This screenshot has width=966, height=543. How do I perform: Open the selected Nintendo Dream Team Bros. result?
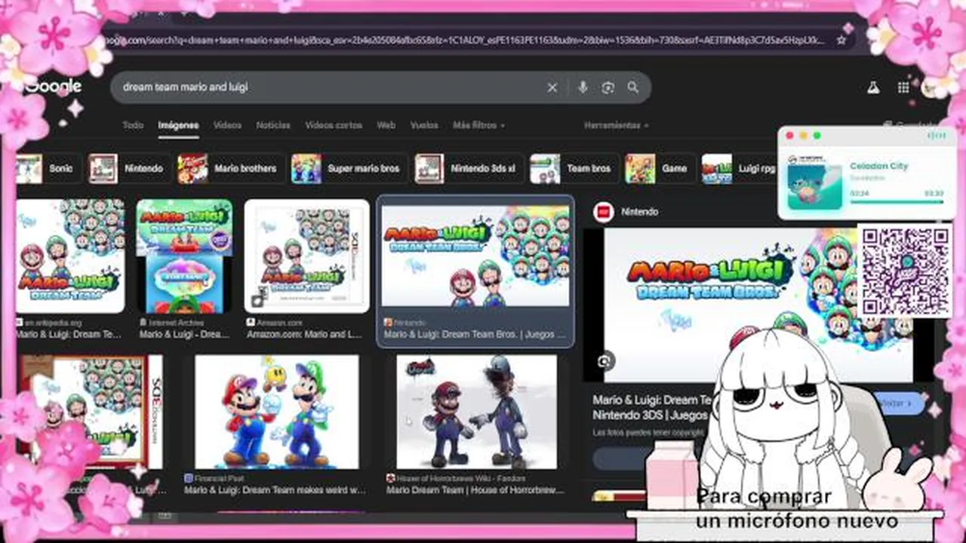tap(475, 256)
